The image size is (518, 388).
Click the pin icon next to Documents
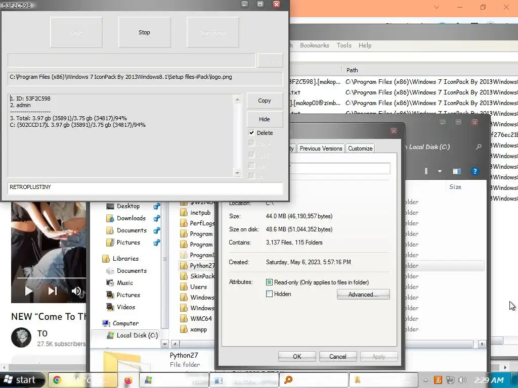157,230
